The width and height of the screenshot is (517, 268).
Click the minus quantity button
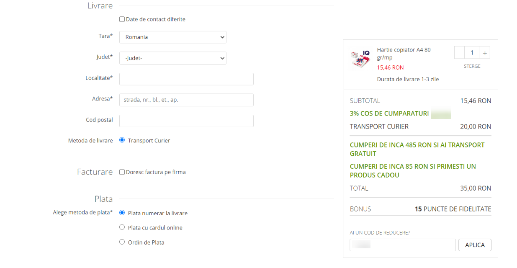pos(459,53)
